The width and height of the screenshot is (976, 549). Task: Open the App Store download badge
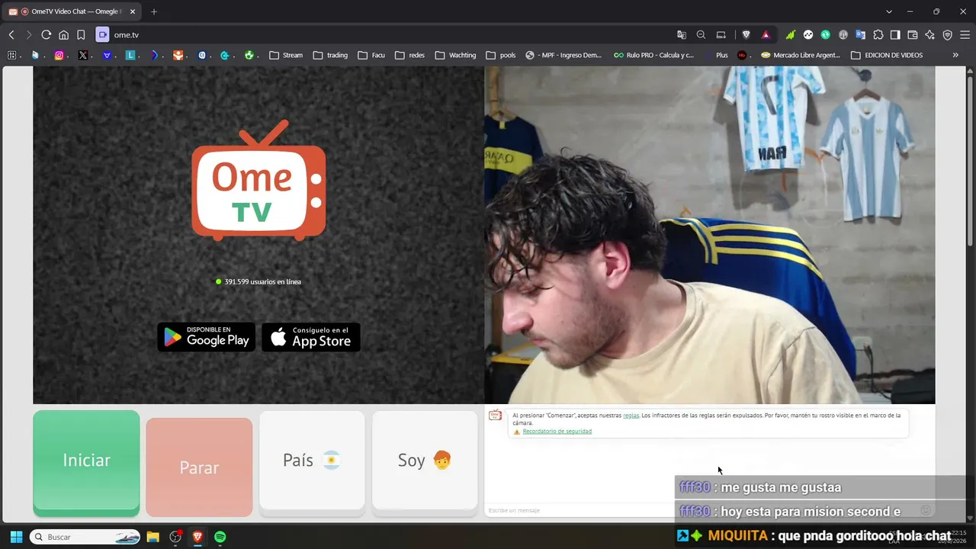[311, 337]
